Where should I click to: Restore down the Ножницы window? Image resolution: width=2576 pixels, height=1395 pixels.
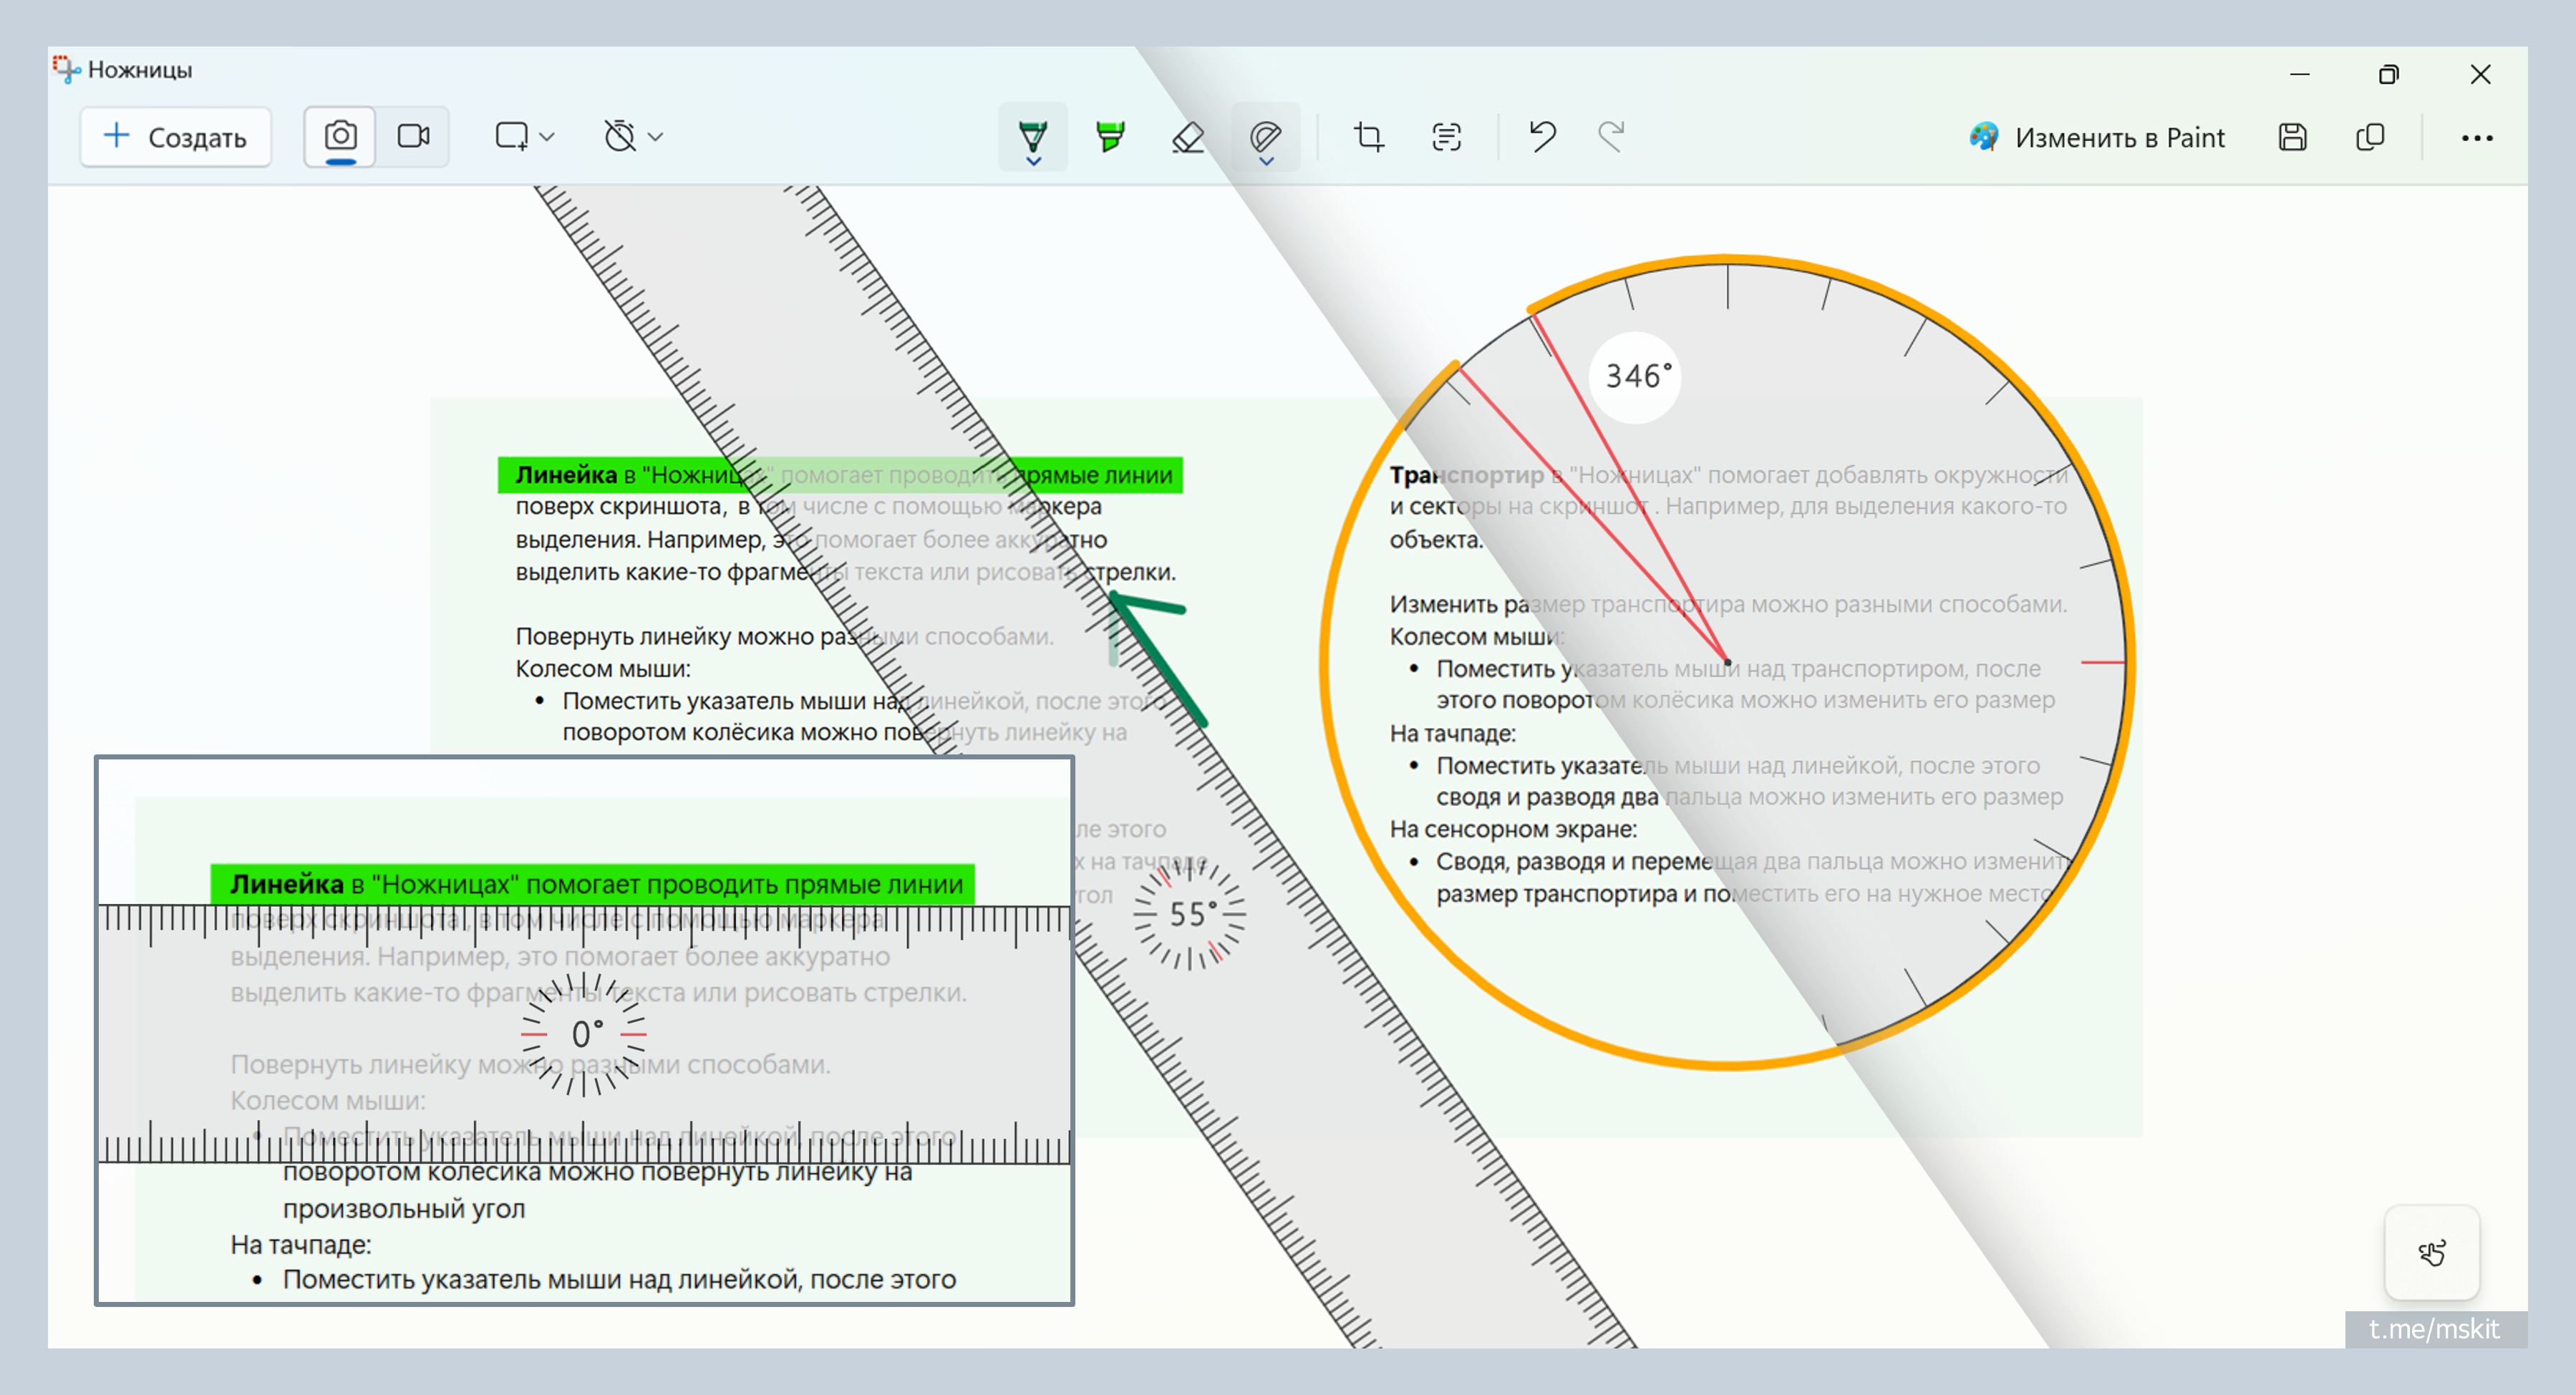coord(2389,74)
